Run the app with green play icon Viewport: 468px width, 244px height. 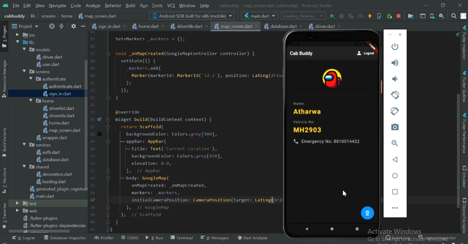pyautogui.click(x=332, y=16)
